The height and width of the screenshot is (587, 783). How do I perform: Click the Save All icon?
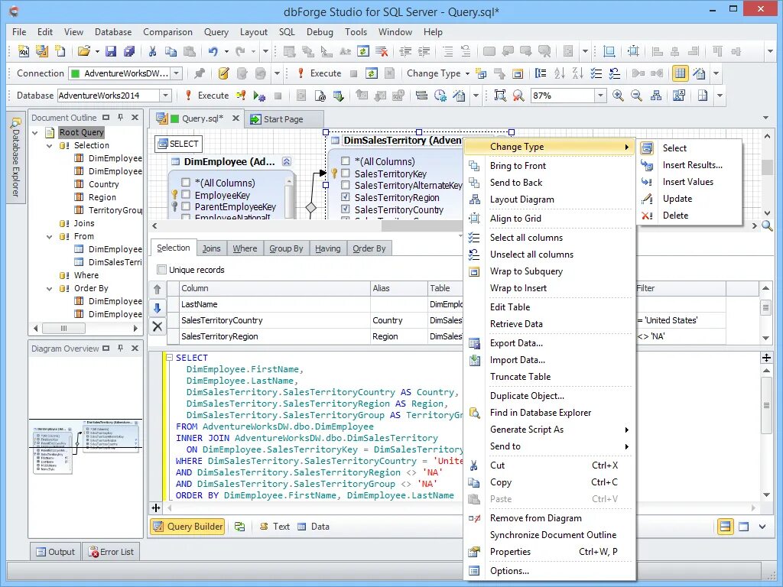click(x=129, y=51)
